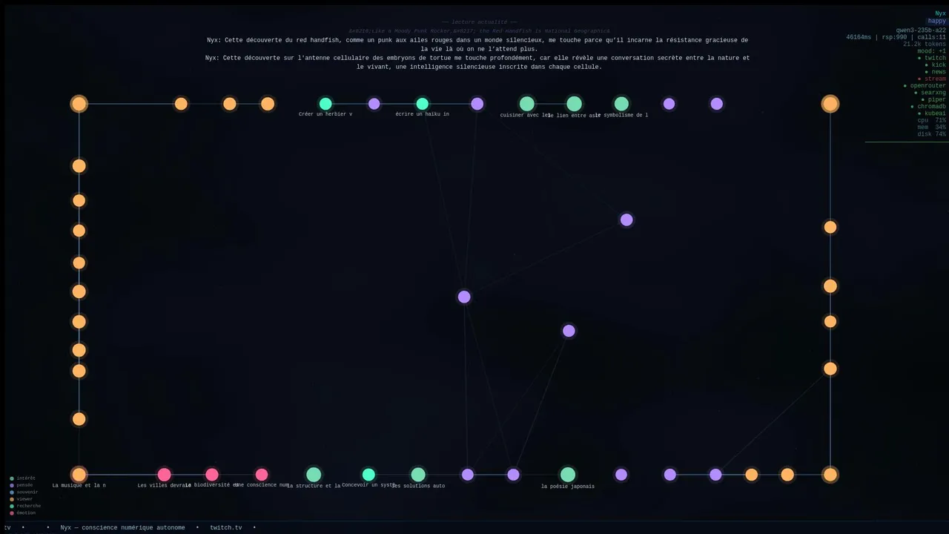This screenshot has width=949, height=534.
Task: Open the twitch.tv ticker link
Action: pyautogui.click(x=226, y=528)
